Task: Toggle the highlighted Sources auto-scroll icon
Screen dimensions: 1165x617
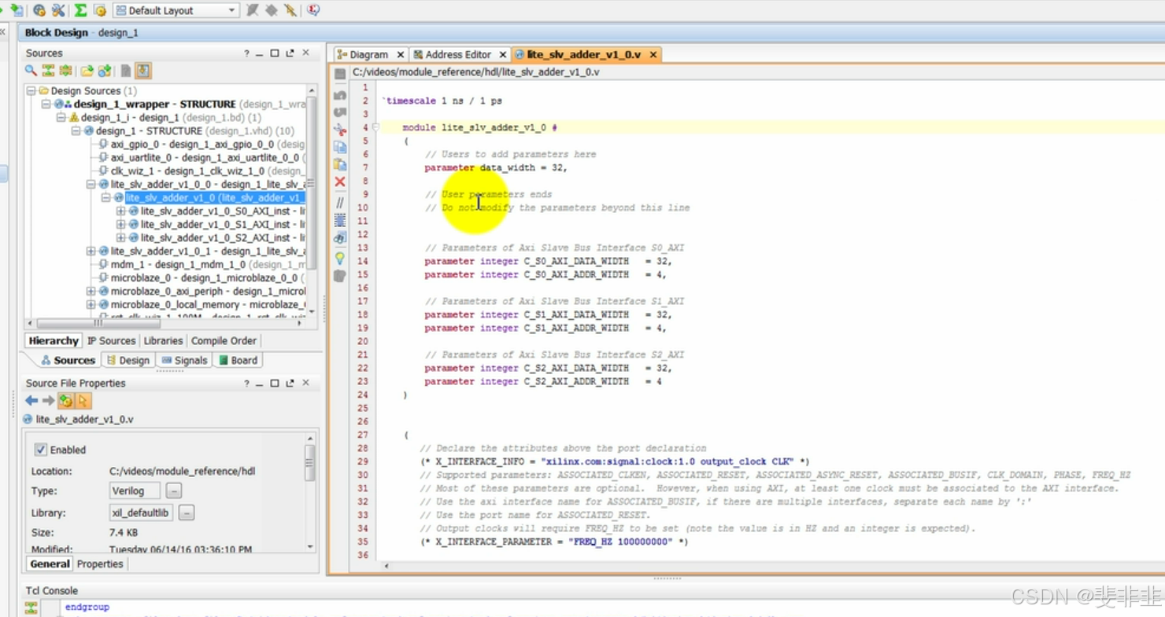Action: point(142,71)
